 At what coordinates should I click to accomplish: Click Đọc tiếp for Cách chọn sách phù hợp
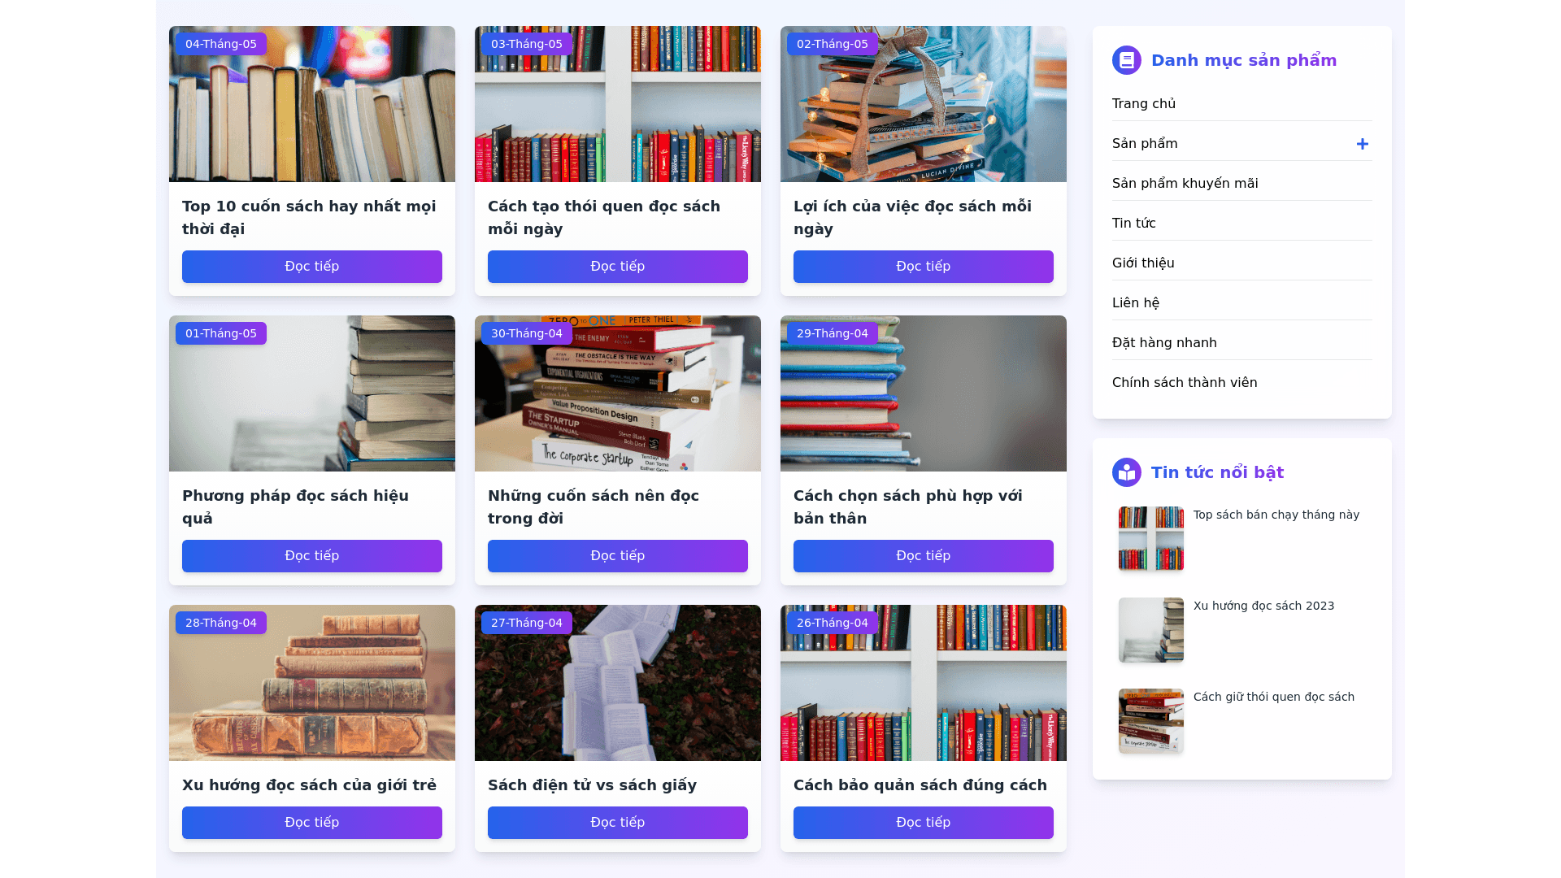point(924,556)
